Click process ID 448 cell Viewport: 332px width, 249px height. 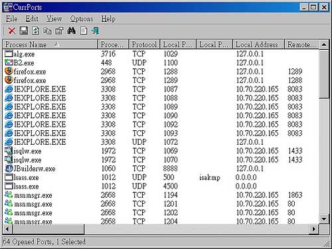[x=106, y=62]
